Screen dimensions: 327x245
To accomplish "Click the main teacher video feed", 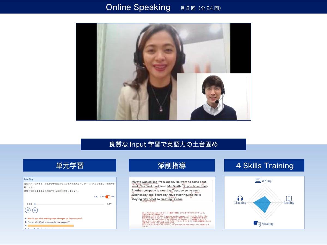I will 163,72.
